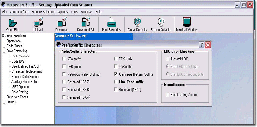The image size is (257, 127).
Task: Enable the Line Feed suffix checkbox
Action: (116, 82)
